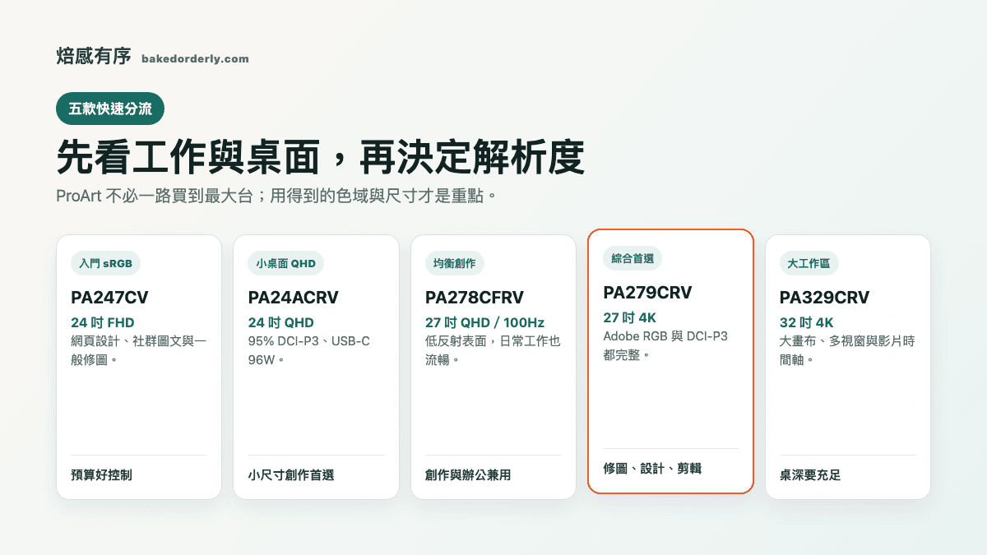Click the 27 吋 QHD / 100Hz spec line
The image size is (987, 555).
485,322
